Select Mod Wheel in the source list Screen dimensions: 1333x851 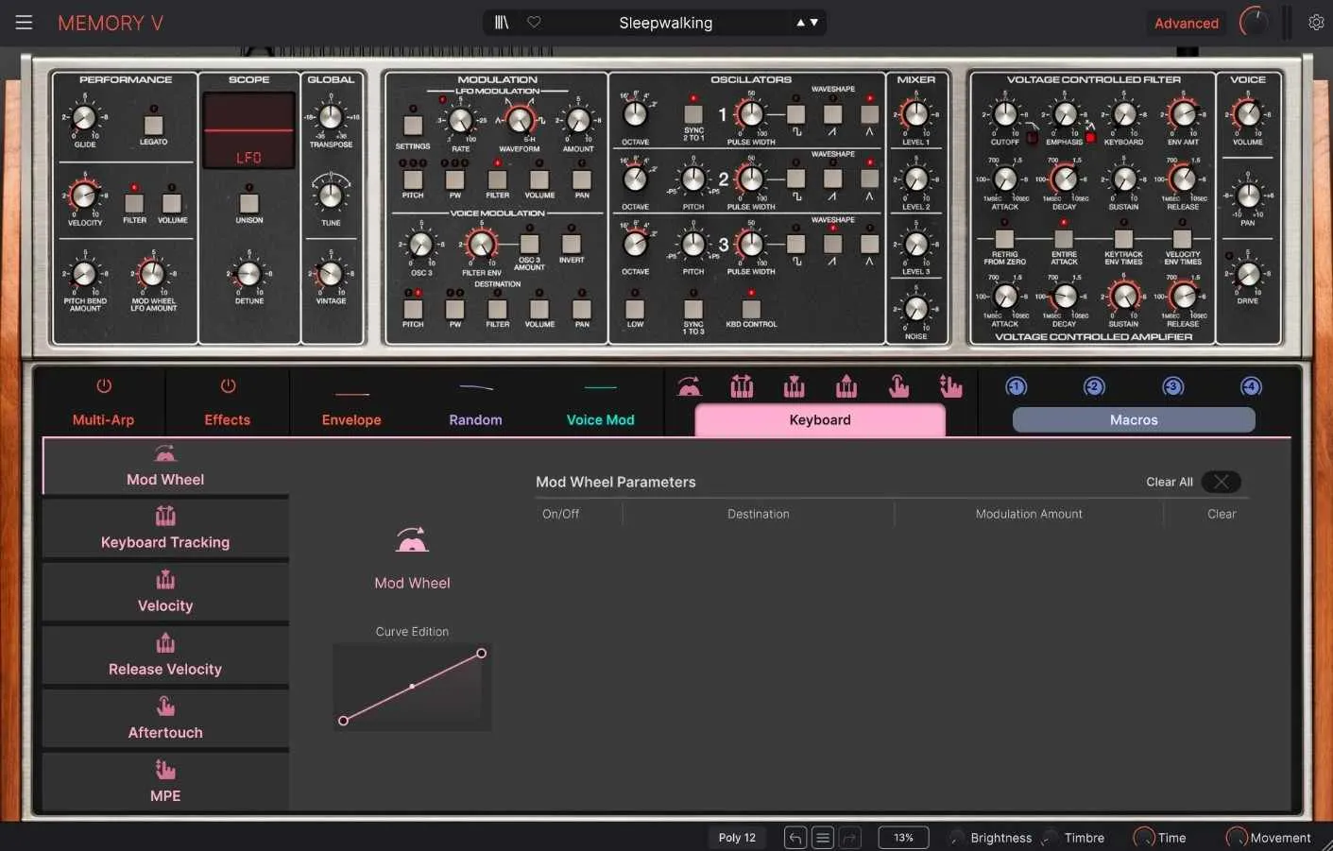pyautogui.click(x=165, y=467)
